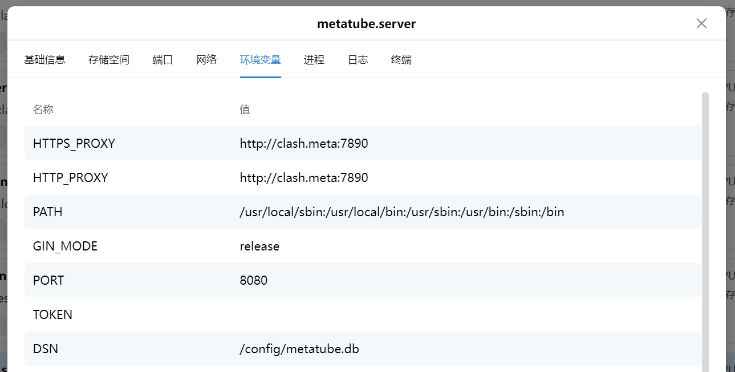Go to the 网络 tab

click(x=206, y=60)
